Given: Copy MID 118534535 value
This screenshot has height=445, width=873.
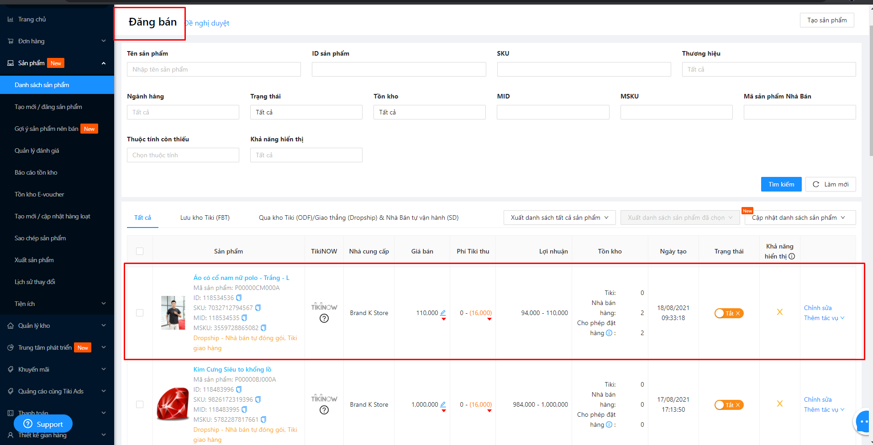Looking at the screenshot, I should pyautogui.click(x=244, y=318).
